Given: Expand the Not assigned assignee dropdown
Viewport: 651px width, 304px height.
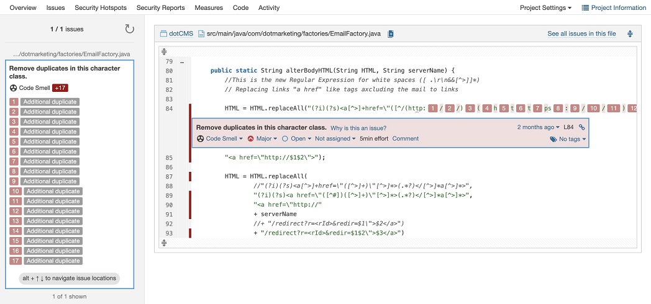Looking at the screenshot, I should (335, 139).
